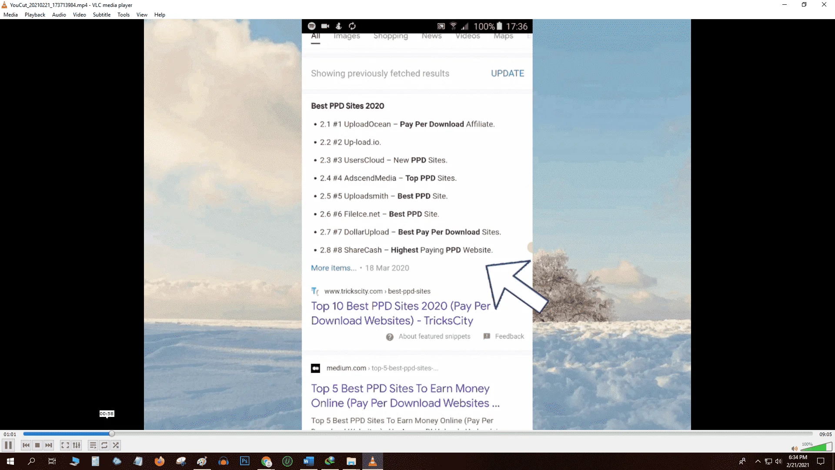Toggle fullscreen video mode
This screenshot has width=835, height=470.
pyautogui.click(x=65, y=445)
